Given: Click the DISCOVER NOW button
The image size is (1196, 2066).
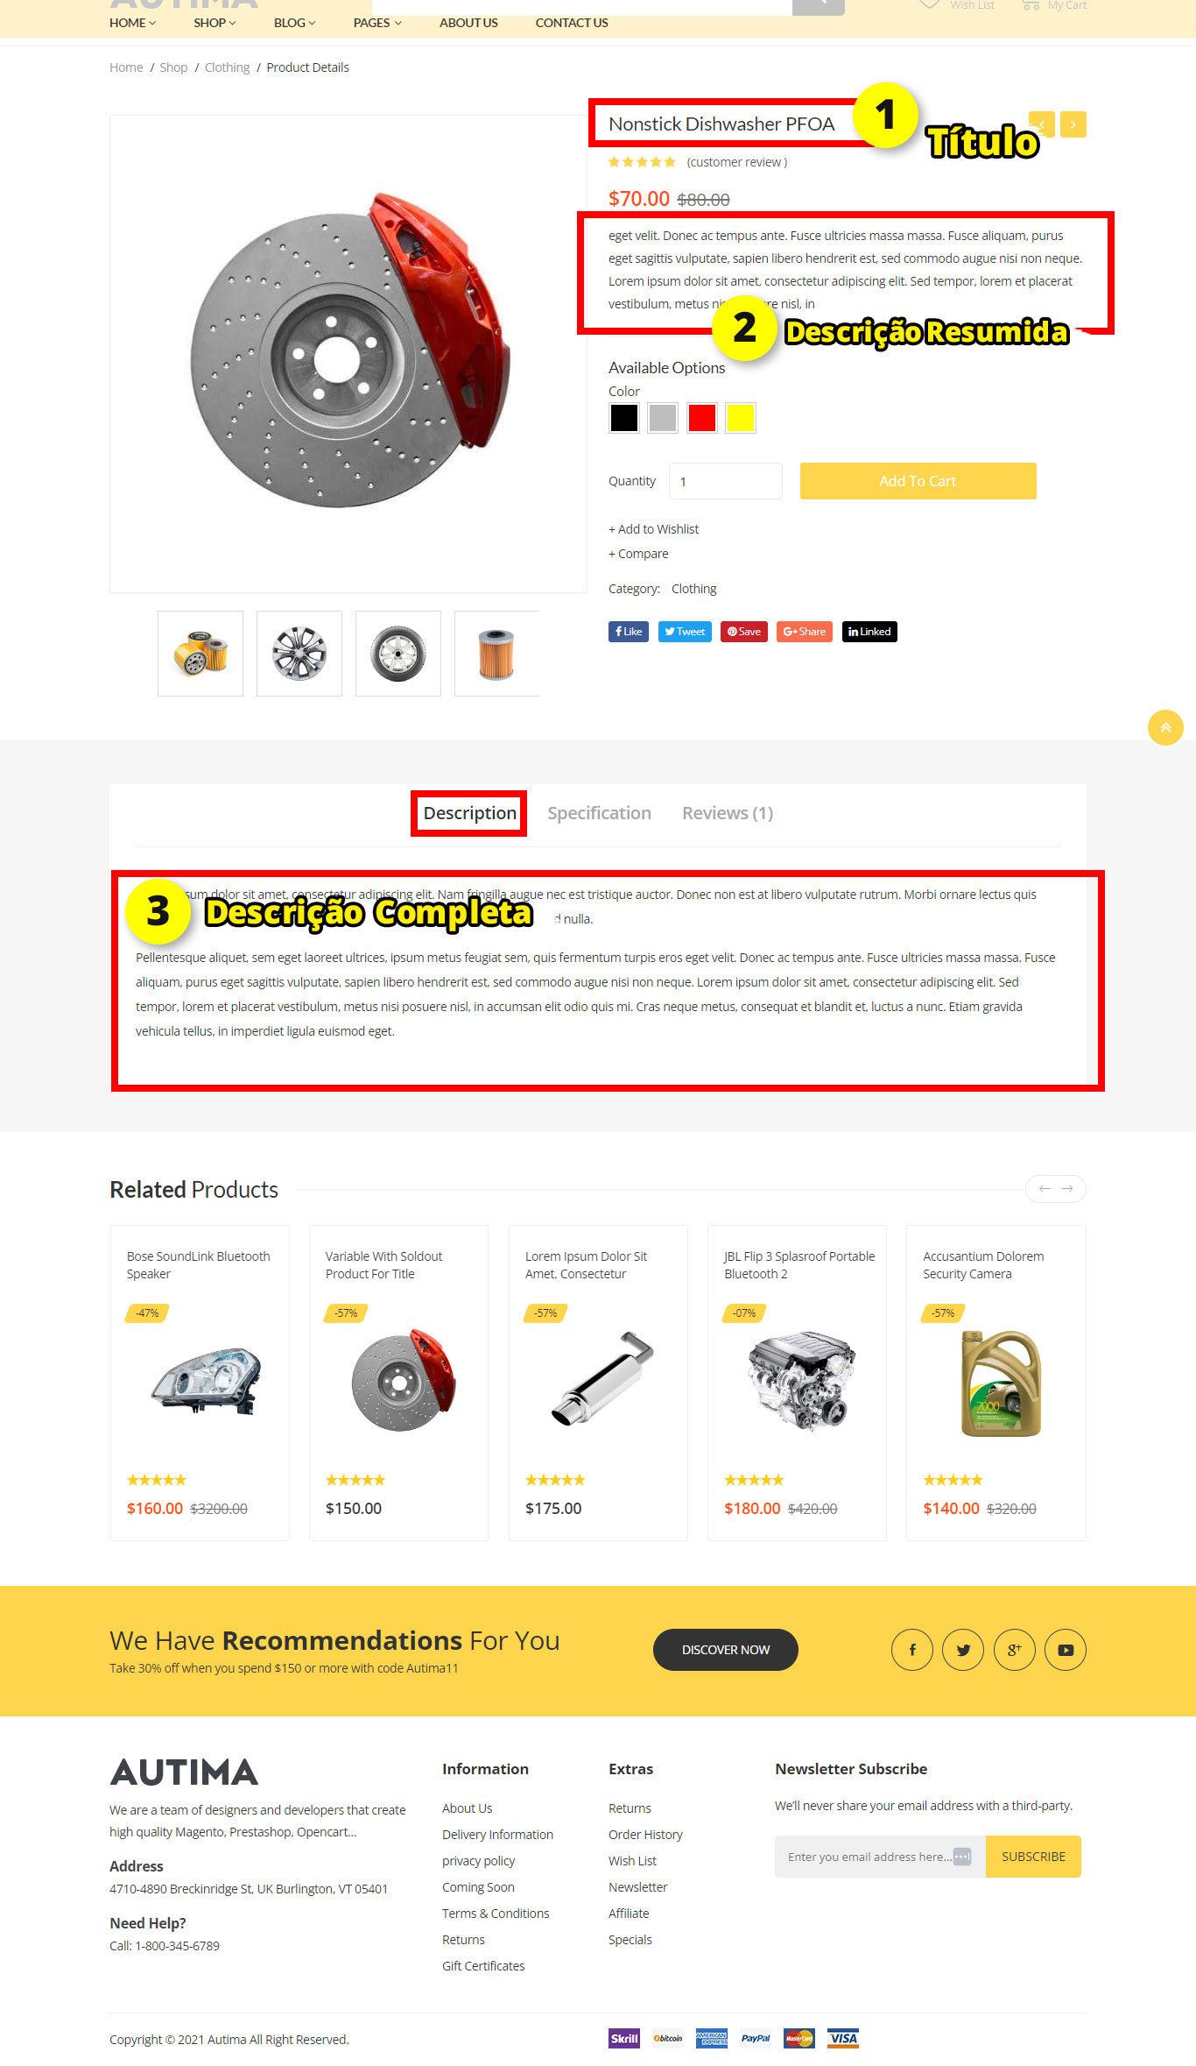Looking at the screenshot, I should coord(726,1650).
